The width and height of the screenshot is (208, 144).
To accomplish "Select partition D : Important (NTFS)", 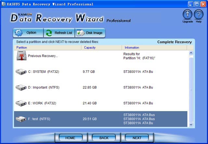I will click(x=44, y=87).
